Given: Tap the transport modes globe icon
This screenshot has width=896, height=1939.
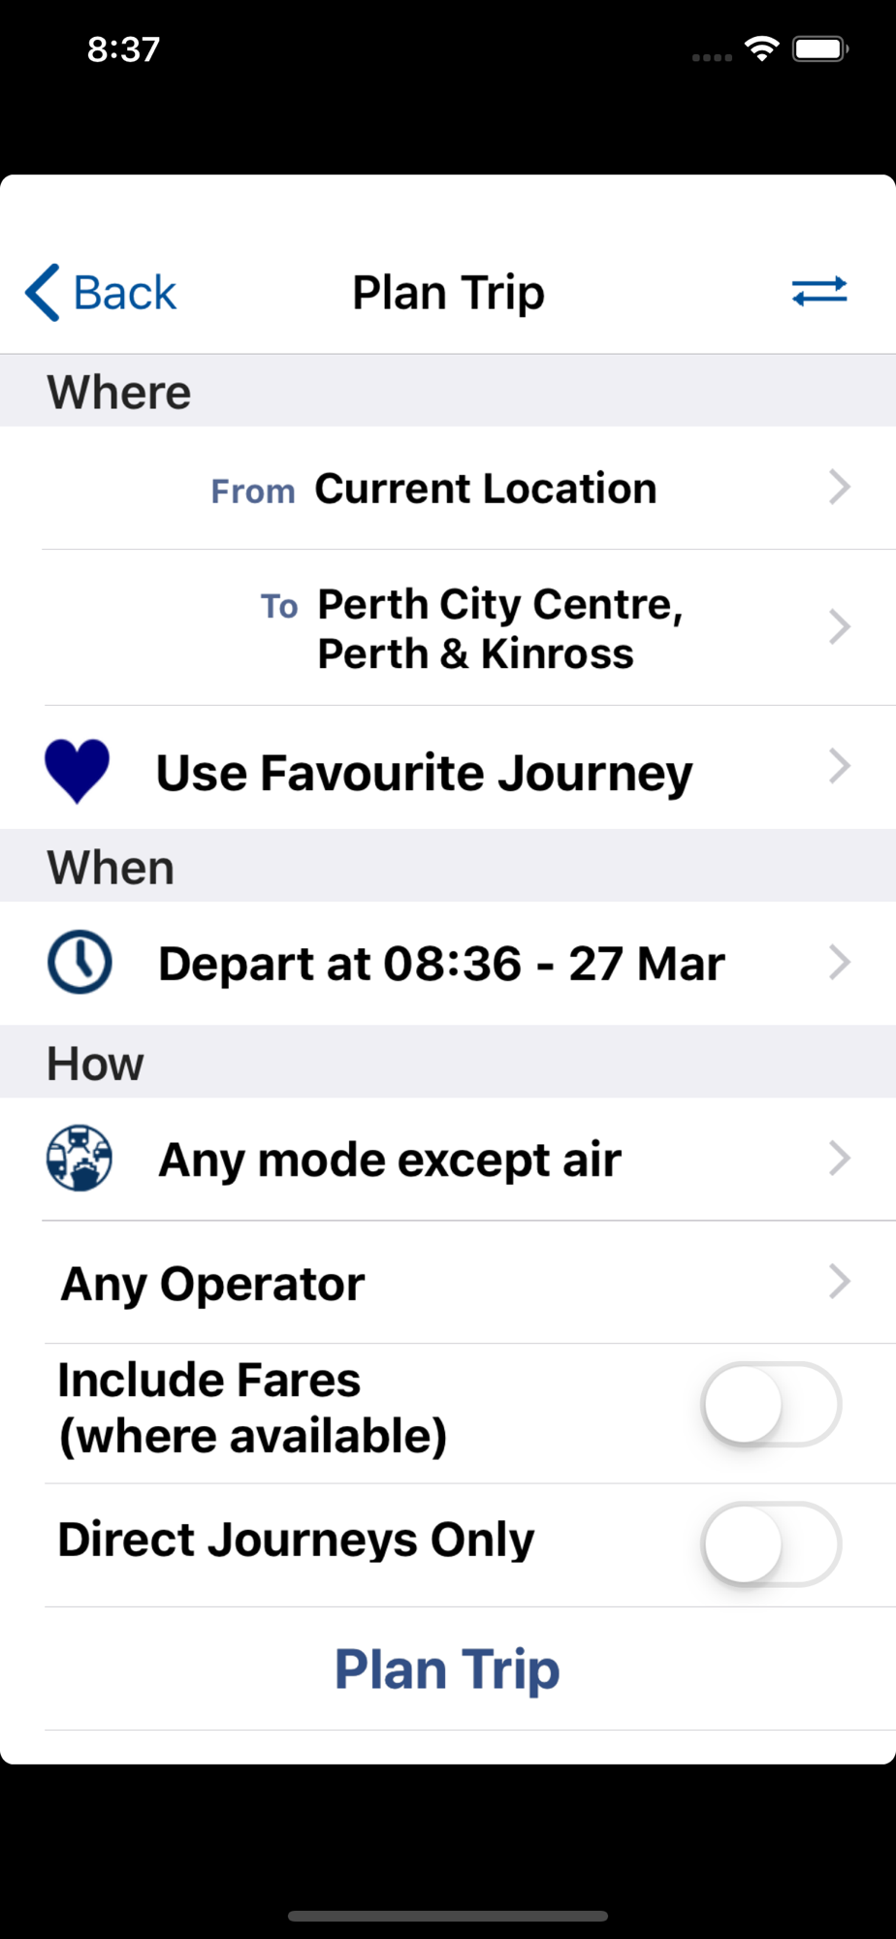Looking at the screenshot, I should (x=80, y=1158).
